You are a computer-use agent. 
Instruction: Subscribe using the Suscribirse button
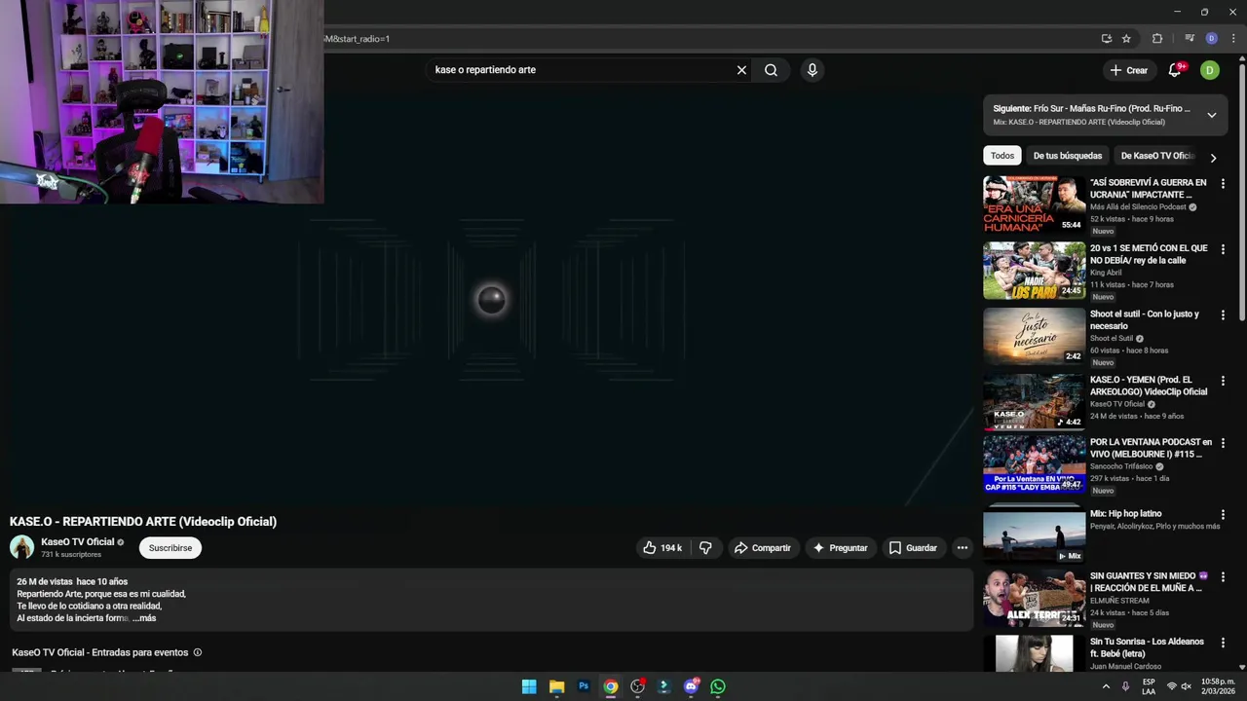(x=170, y=548)
